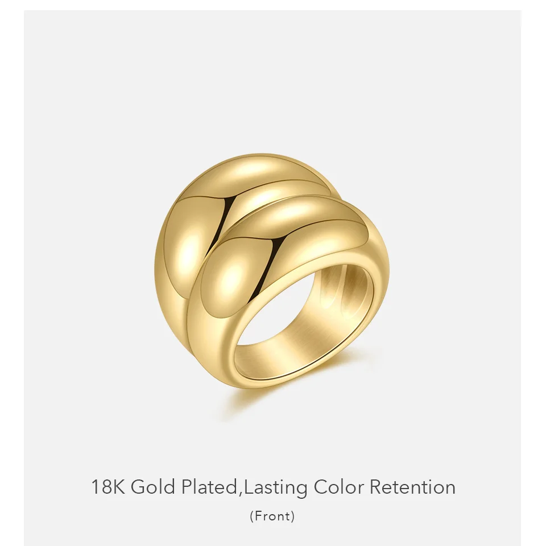Select the "(Front)" label below the caption
This screenshot has height=546, width=546.
pos(272,516)
